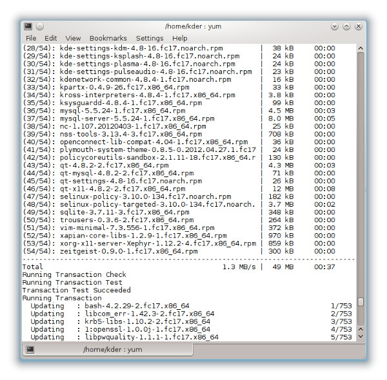Click the mysql-server-5.5.24-1 package line
This screenshot has width=387, height=380.
(179, 119)
